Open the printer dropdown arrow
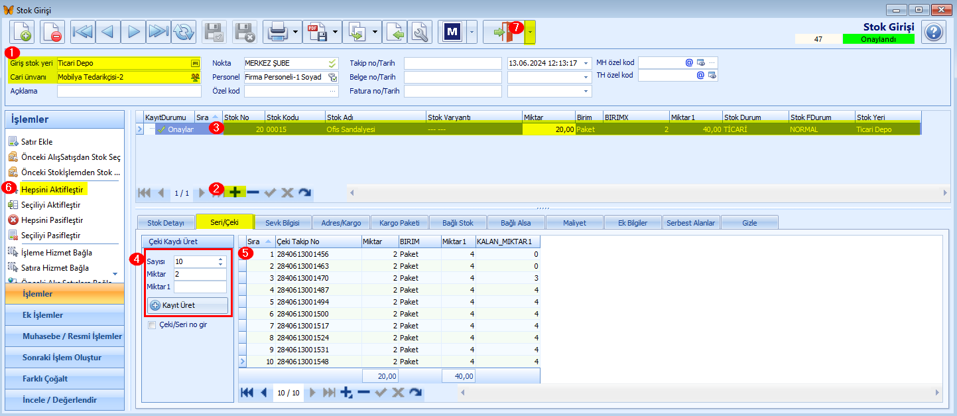Screen dimensions: 957x416 [295, 32]
